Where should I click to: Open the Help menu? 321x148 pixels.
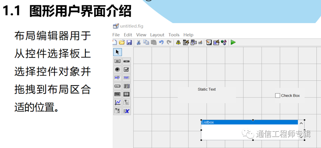coord(188,35)
